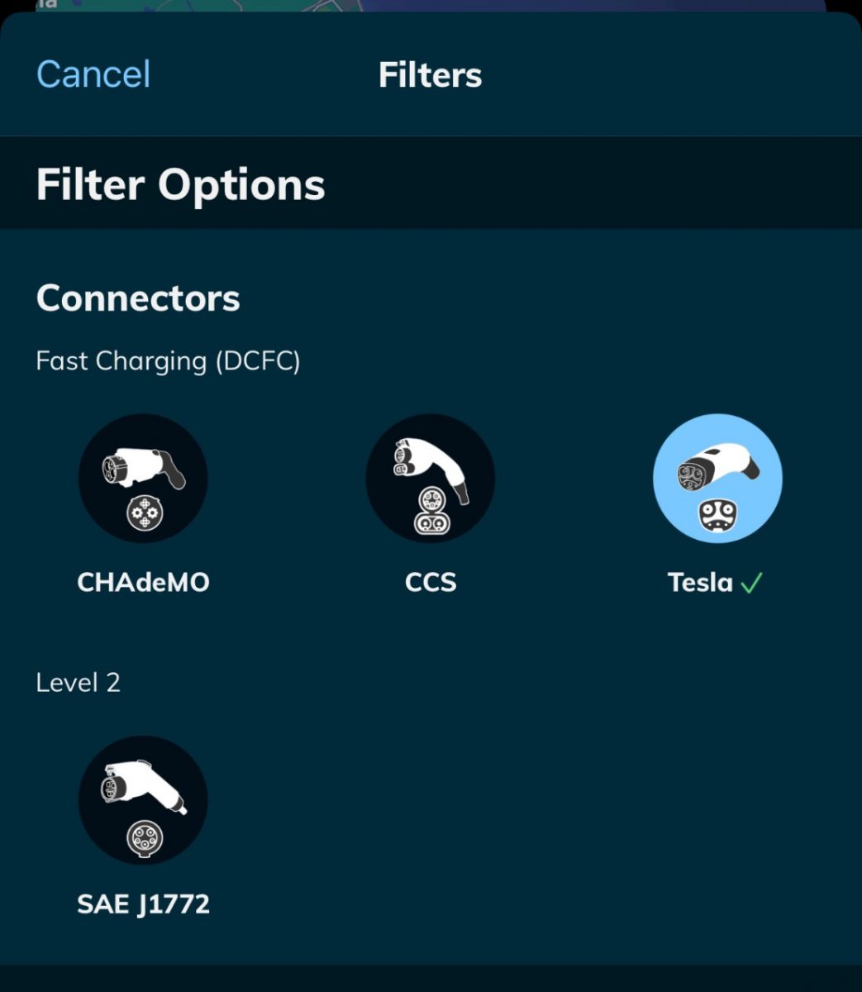
Task: Select the CCS connector icon
Action: click(x=431, y=479)
